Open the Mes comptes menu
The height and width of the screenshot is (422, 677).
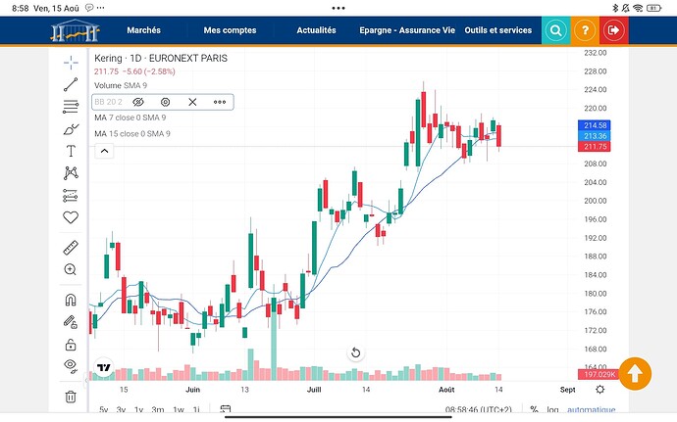(228, 30)
